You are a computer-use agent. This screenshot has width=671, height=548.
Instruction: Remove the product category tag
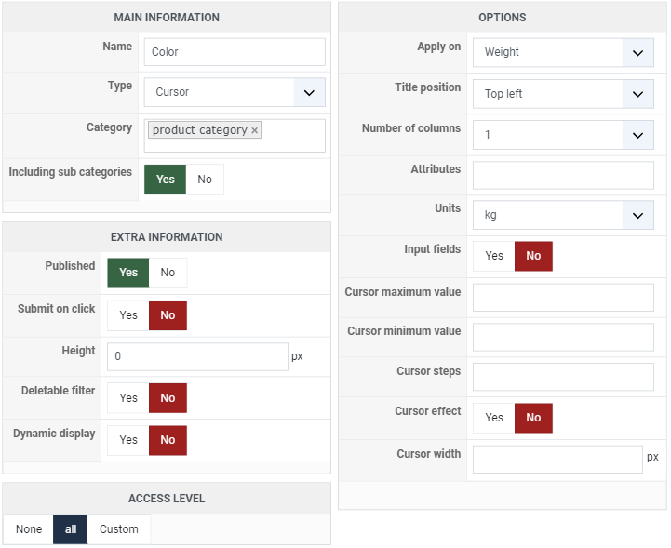pos(254,130)
